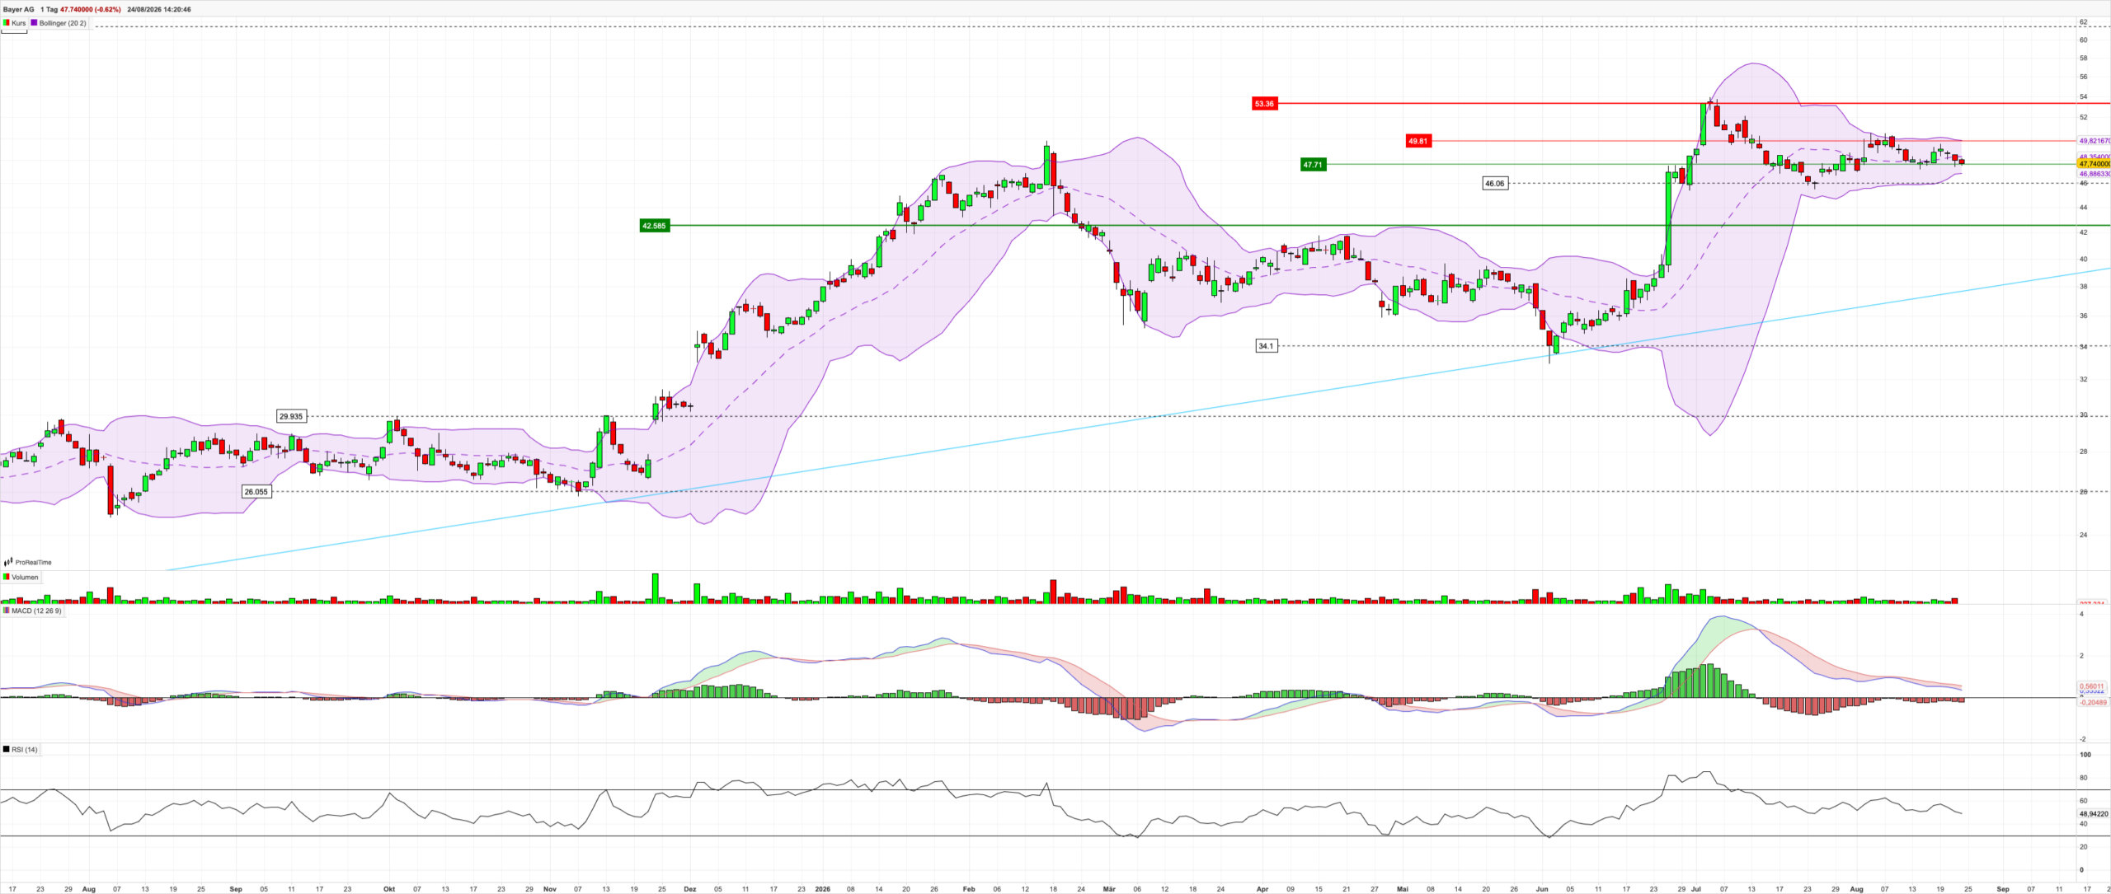Screen dimensions: 2111x894
Task: Click the Okt month label on time axis
Action: 389,889
